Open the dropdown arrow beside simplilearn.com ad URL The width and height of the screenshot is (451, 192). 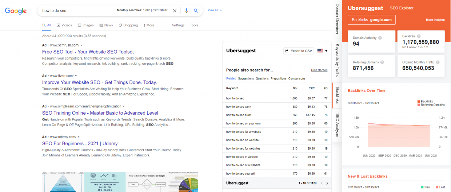tap(123, 106)
